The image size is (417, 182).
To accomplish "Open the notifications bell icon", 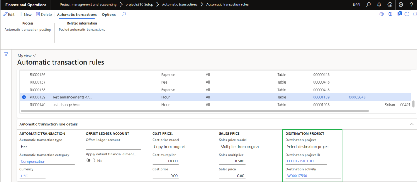I will [x=378, y=4].
